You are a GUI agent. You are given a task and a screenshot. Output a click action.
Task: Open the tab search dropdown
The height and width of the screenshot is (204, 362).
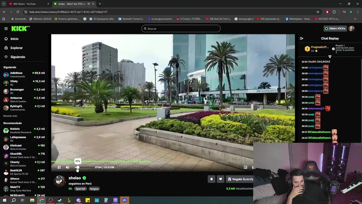(4, 4)
